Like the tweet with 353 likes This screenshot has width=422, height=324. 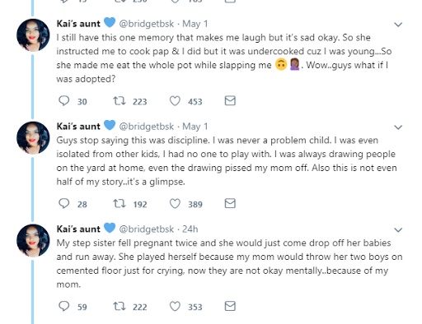coord(175,306)
